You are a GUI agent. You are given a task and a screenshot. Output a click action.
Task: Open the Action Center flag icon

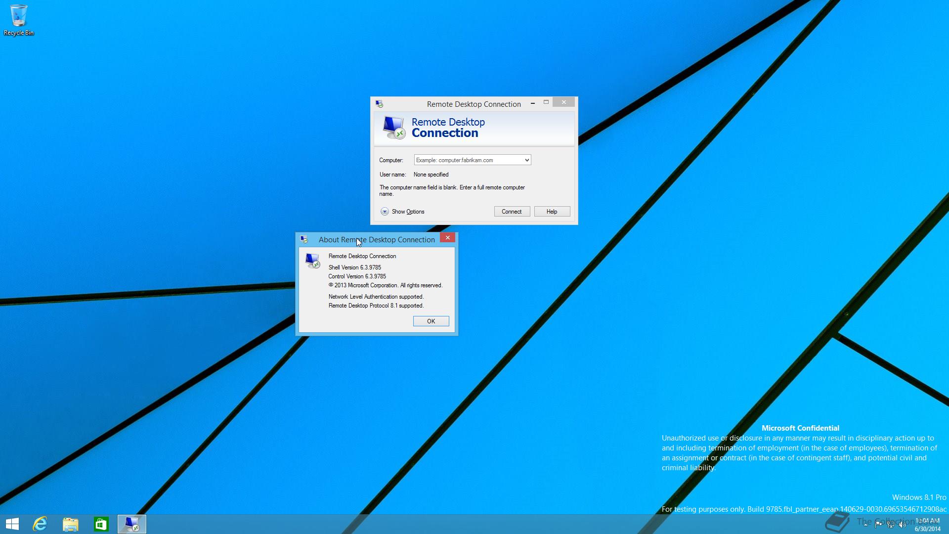[x=878, y=525]
